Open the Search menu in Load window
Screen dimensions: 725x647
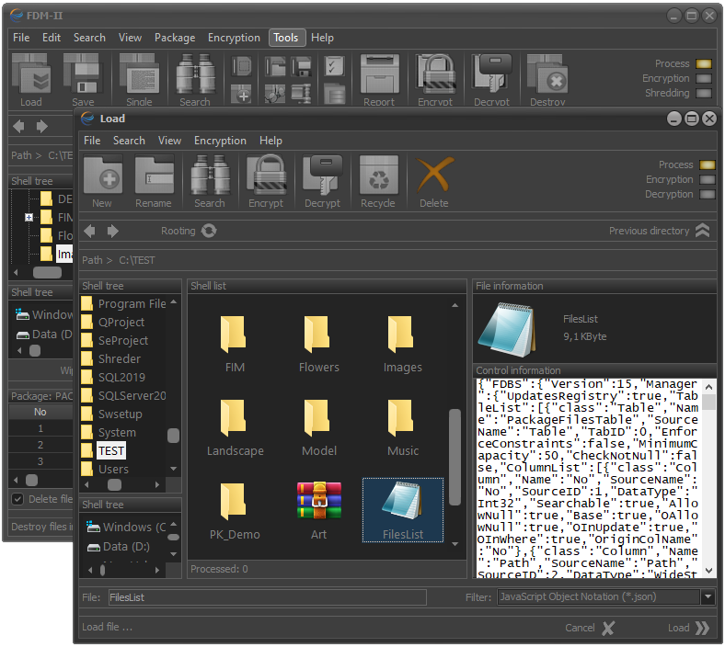pyautogui.click(x=129, y=141)
